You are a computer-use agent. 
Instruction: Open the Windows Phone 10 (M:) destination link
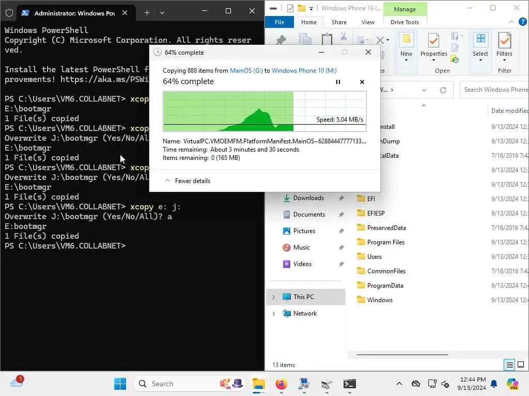pos(304,70)
